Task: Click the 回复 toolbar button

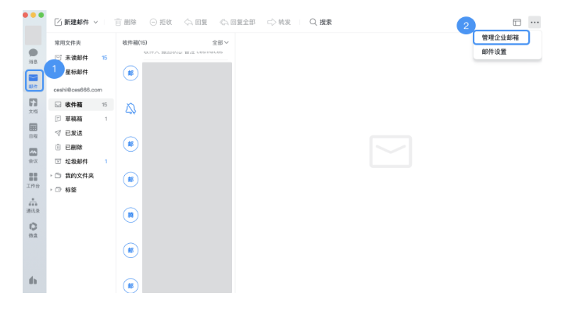Action: tap(196, 23)
